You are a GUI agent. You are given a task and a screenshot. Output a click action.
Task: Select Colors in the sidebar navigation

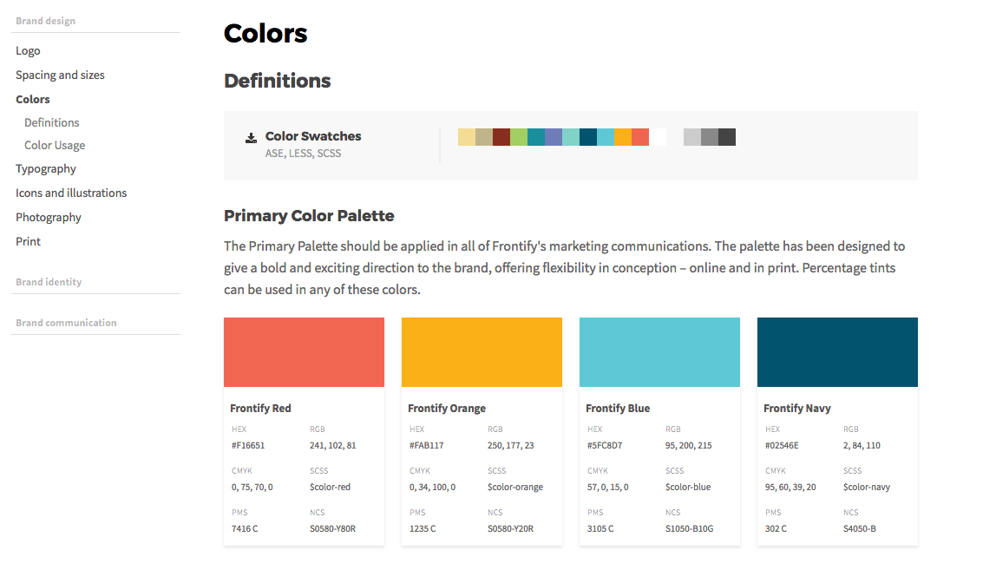pyautogui.click(x=33, y=99)
